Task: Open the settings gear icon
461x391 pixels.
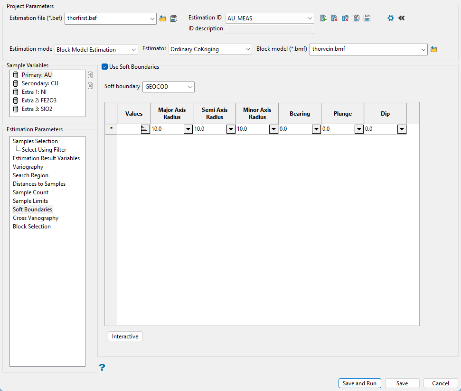Action: tap(391, 18)
